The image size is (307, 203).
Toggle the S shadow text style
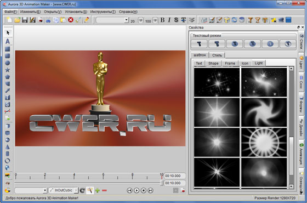176,20
